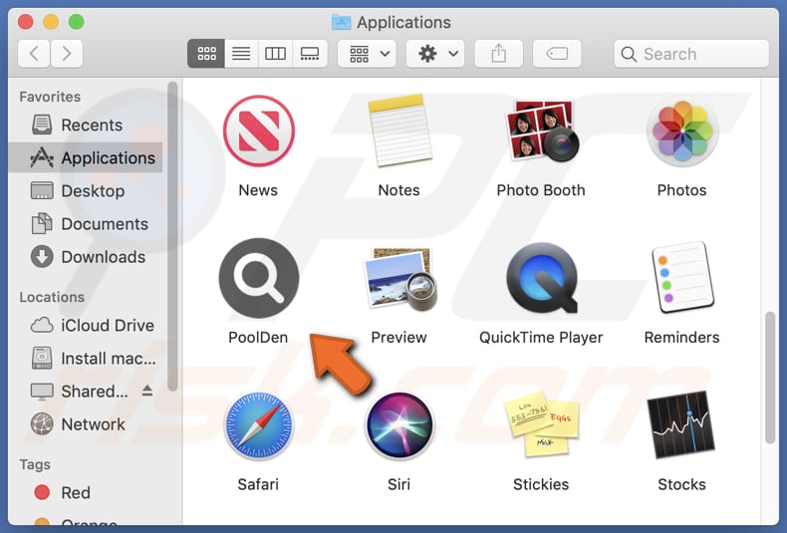Image resolution: width=787 pixels, height=533 pixels.
Task: Click the News label text
Action: [x=258, y=190]
